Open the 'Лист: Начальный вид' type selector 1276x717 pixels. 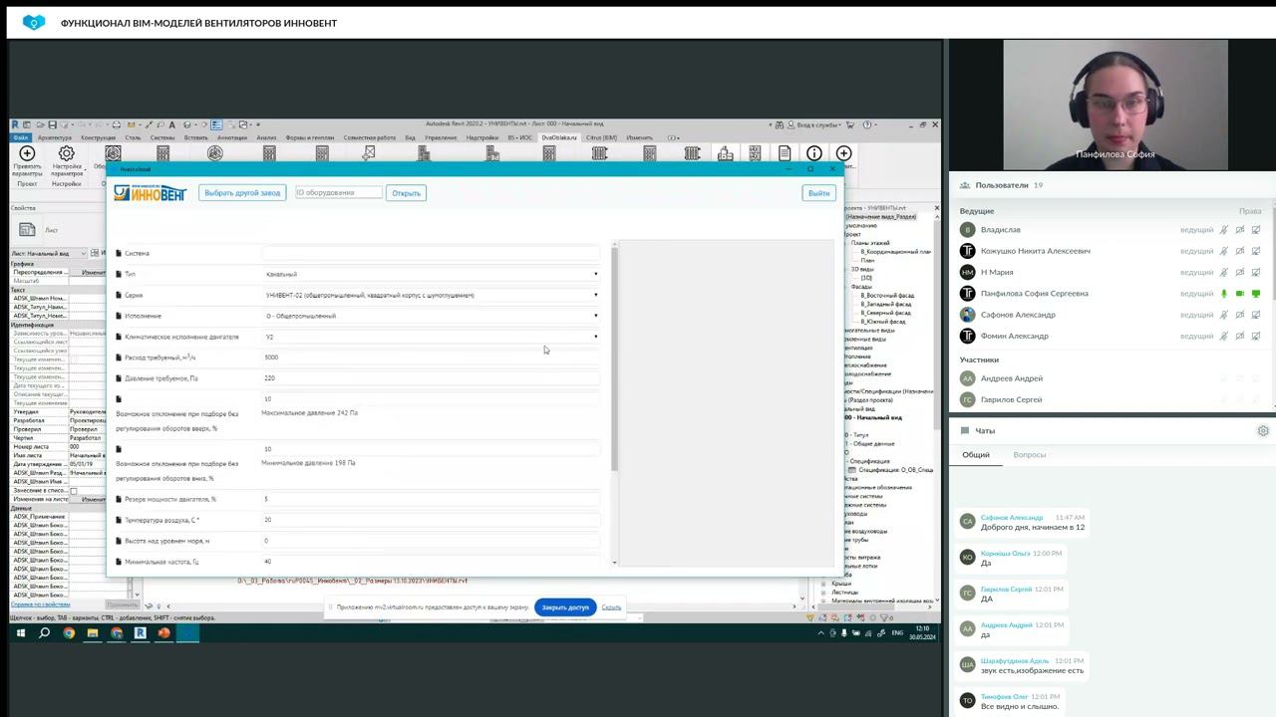coord(48,253)
